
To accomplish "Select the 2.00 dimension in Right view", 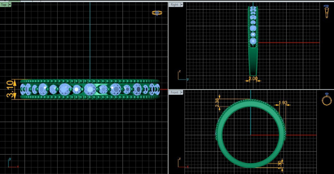I will 253,78.
